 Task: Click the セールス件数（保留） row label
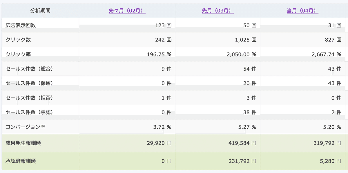point(29,83)
